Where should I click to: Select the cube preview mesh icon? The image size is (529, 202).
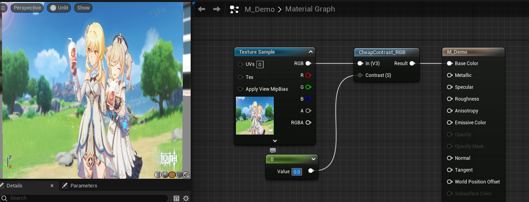coord(179,175)
